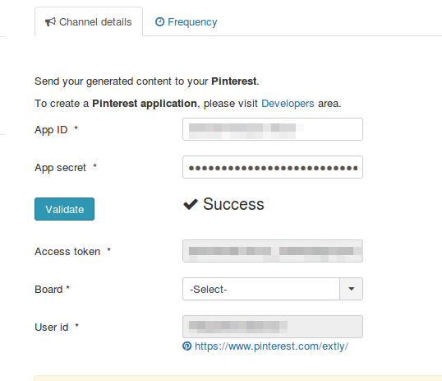Click the Success checkmark icon
The height and width of the screenshot is (381, 442).
(x=191, y=204)
